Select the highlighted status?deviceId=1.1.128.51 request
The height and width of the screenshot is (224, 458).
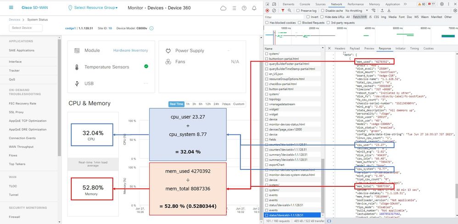pyautogui.click(x=292, y=215)
